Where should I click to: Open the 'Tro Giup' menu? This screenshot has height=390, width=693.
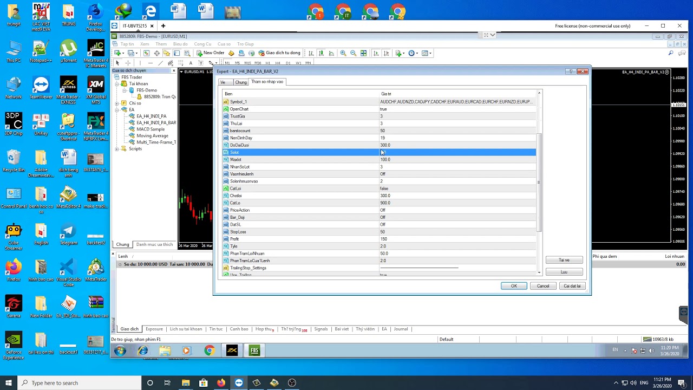click(x=245, y=44)
